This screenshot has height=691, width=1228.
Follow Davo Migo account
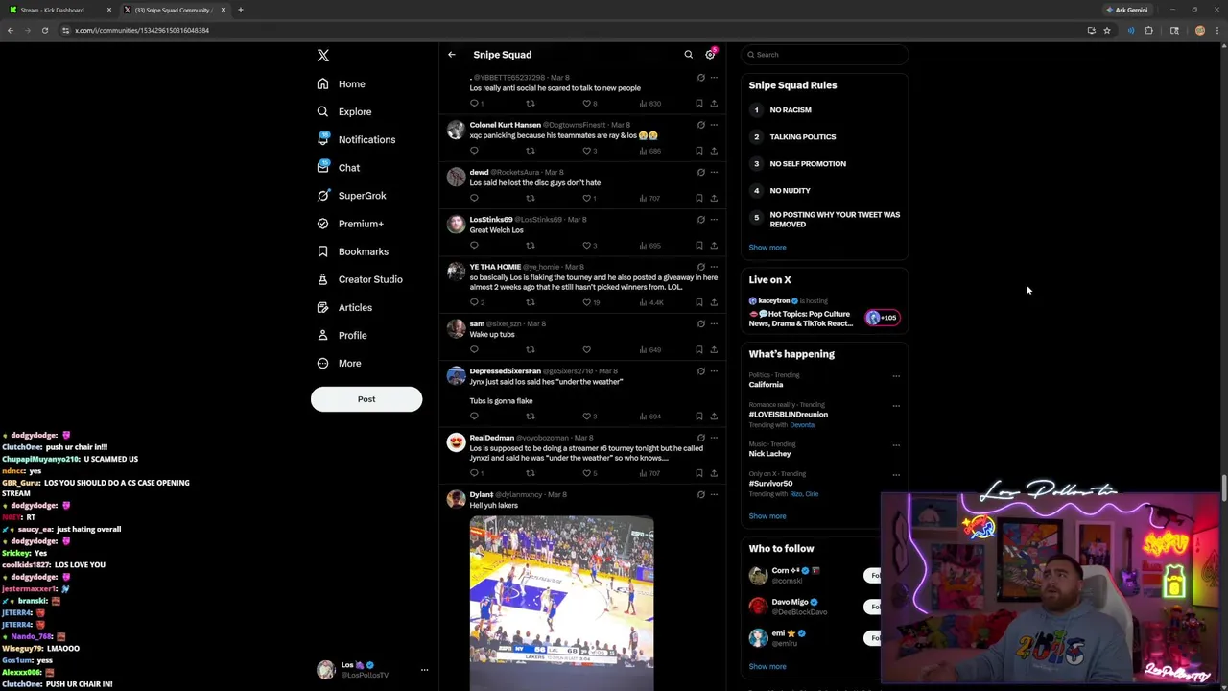872,607
